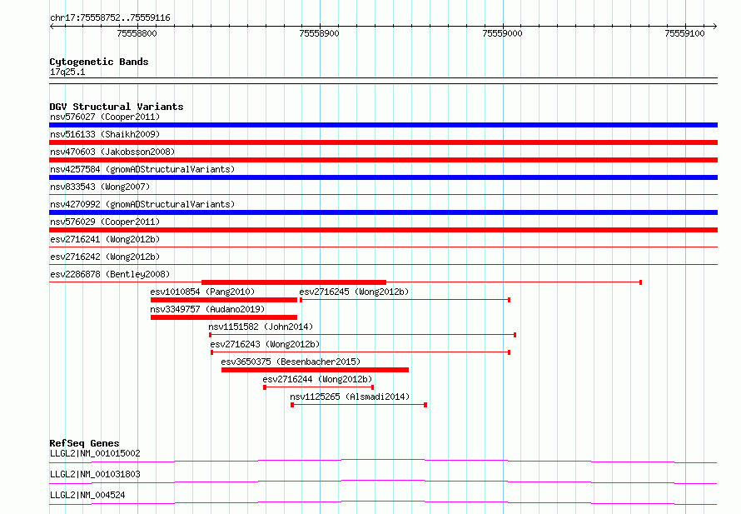Click the right arrow of the ruler
The width and height of the screenshot is (741, 514).
click(714, 26)
